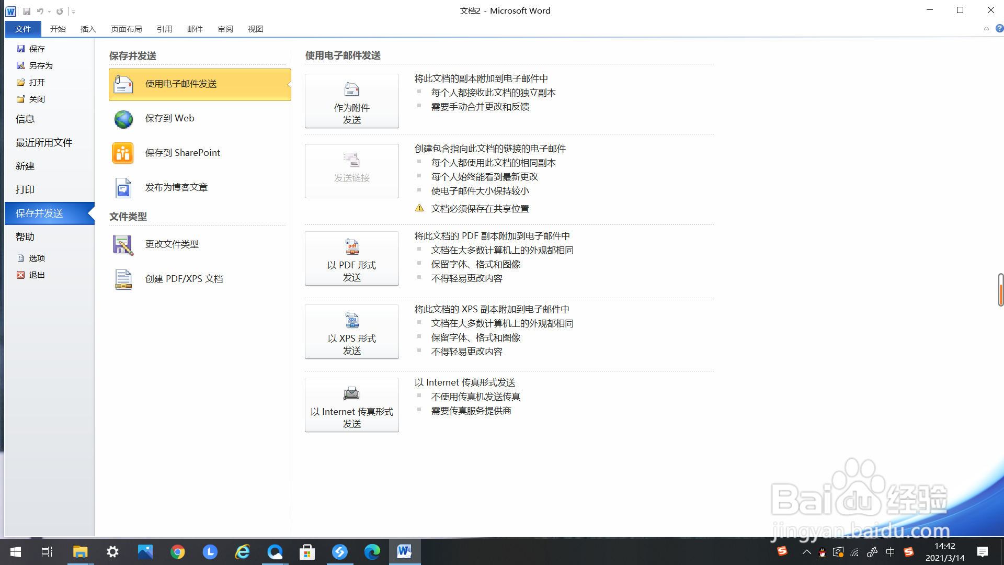
Task: Switch to the 页面布局 ribbon tab
Action: (x=126, y=29)
